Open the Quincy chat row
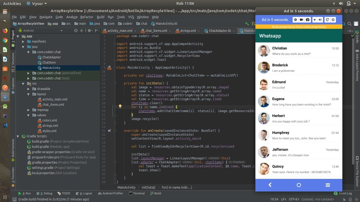The width and height of the screenshot is (360, 202). [x=299, y=169]
